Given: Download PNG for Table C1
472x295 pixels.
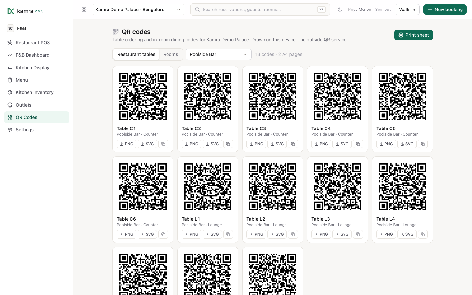Looking at the screenshot, I should pyautogui.click(x=127, y=144).
